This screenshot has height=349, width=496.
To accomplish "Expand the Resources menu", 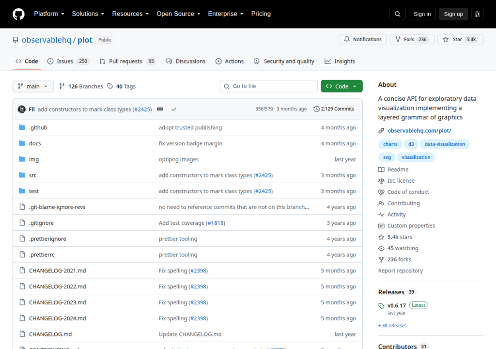I will 130,14.
